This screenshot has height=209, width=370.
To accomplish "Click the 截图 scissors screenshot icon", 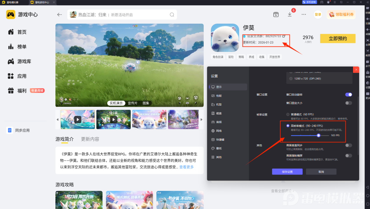I will tap(368, 51).
